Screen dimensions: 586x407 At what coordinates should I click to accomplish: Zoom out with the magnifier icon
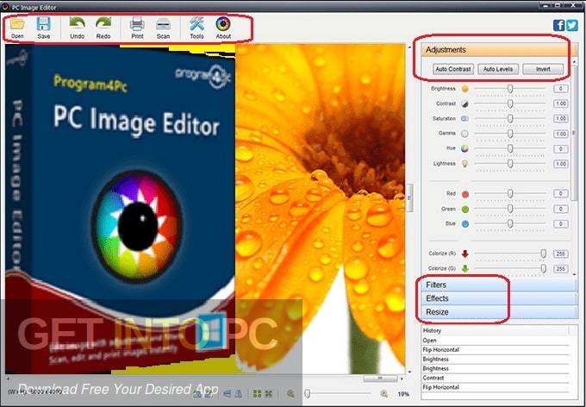[x=290, y=393]
